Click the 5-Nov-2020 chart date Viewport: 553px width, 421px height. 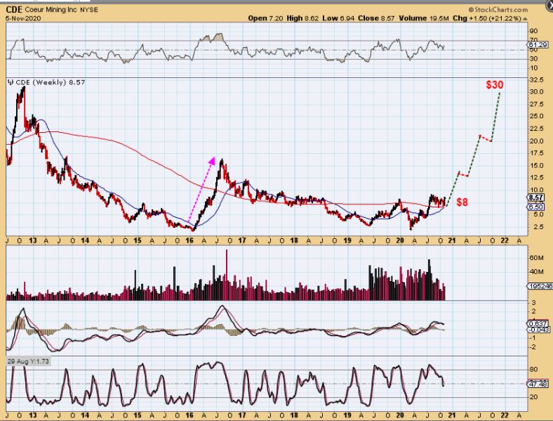click(x=23, y=18)
